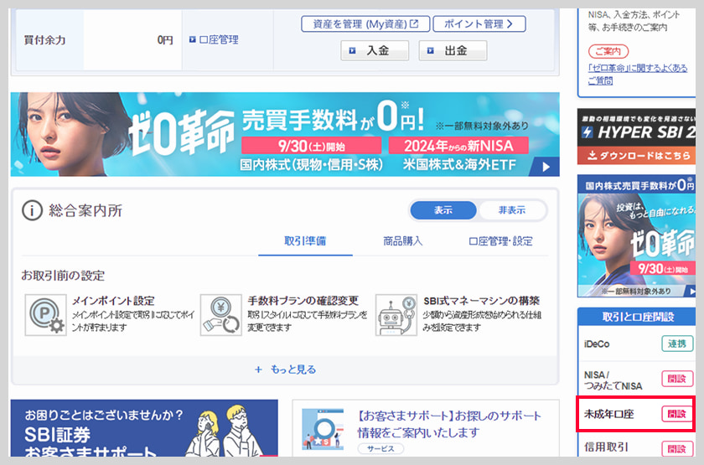
Task: Click the SBI式マネーマシン robot icon
Action: pyautogui.click(x=396, y=315)
